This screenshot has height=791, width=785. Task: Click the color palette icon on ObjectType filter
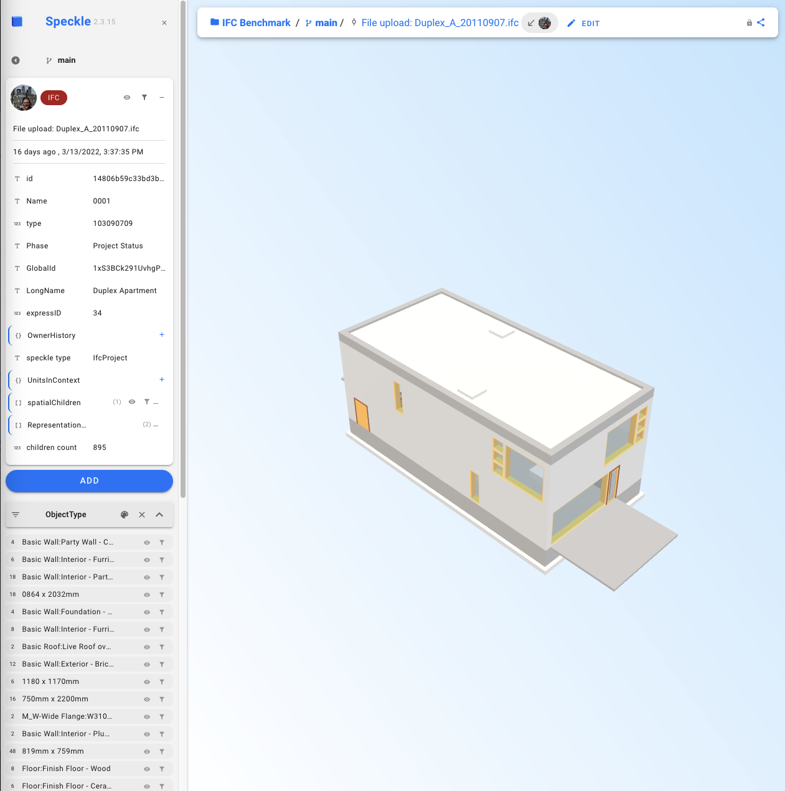pos(125,515)
